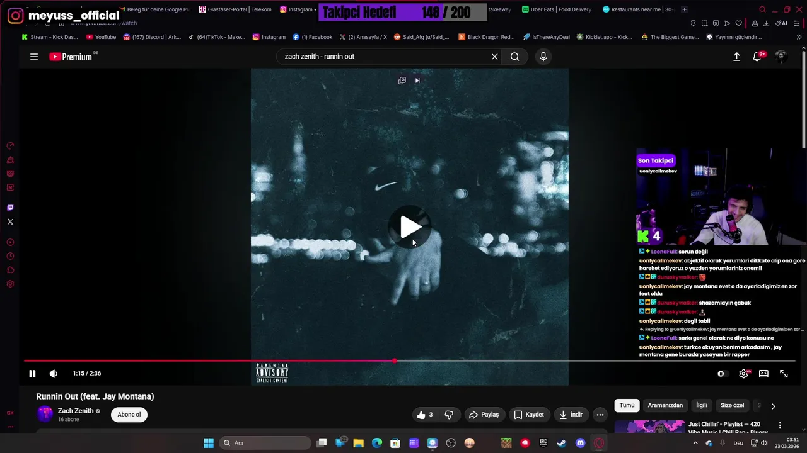Click the overlay icon left of next-video

click(x=402, y=81)
